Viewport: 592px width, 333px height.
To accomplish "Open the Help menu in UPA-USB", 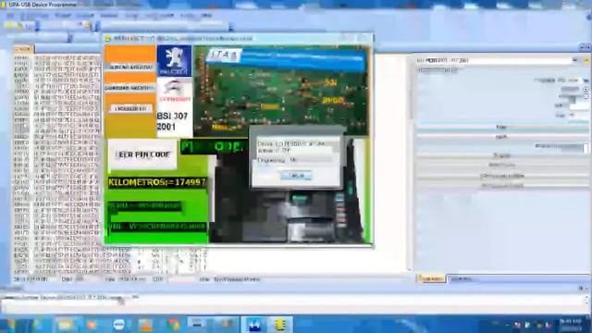I will click(206, 16).
